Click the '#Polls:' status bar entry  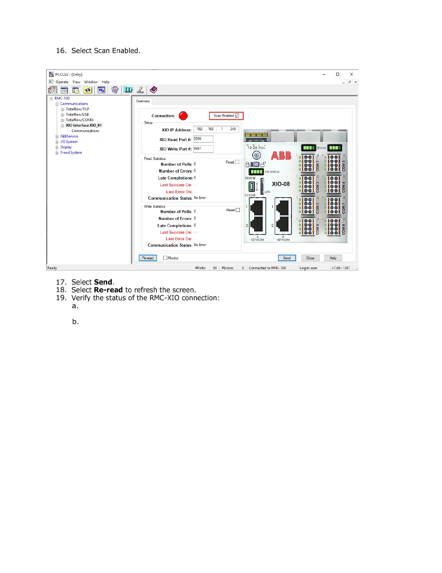coord(200,268)
